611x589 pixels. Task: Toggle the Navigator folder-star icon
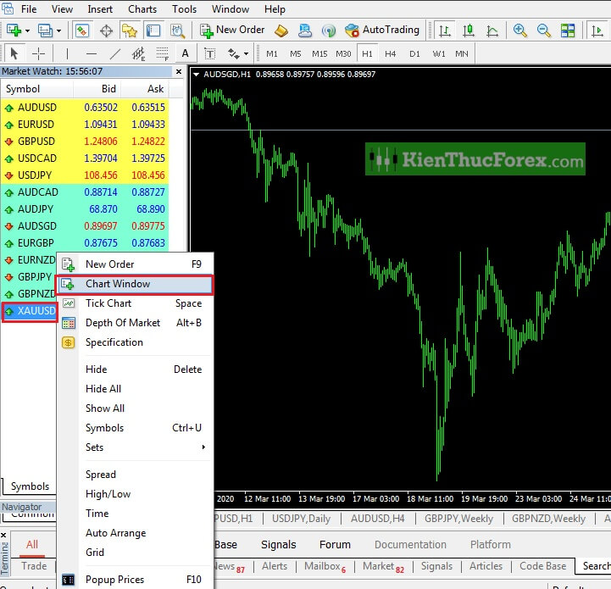pos(130,30)
